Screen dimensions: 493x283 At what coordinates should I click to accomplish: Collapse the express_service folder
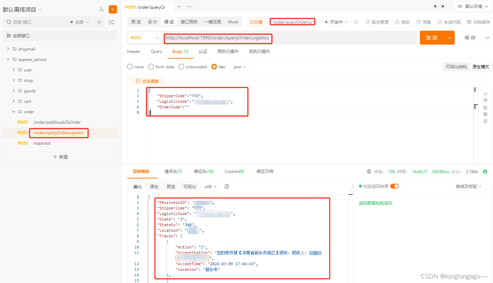pos(8,60)
